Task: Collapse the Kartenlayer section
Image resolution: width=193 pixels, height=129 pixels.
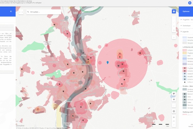Action: [x=181, y=25]
